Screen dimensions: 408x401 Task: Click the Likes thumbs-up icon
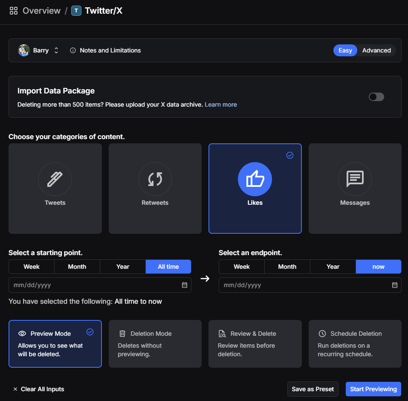(x=255, y=179)
